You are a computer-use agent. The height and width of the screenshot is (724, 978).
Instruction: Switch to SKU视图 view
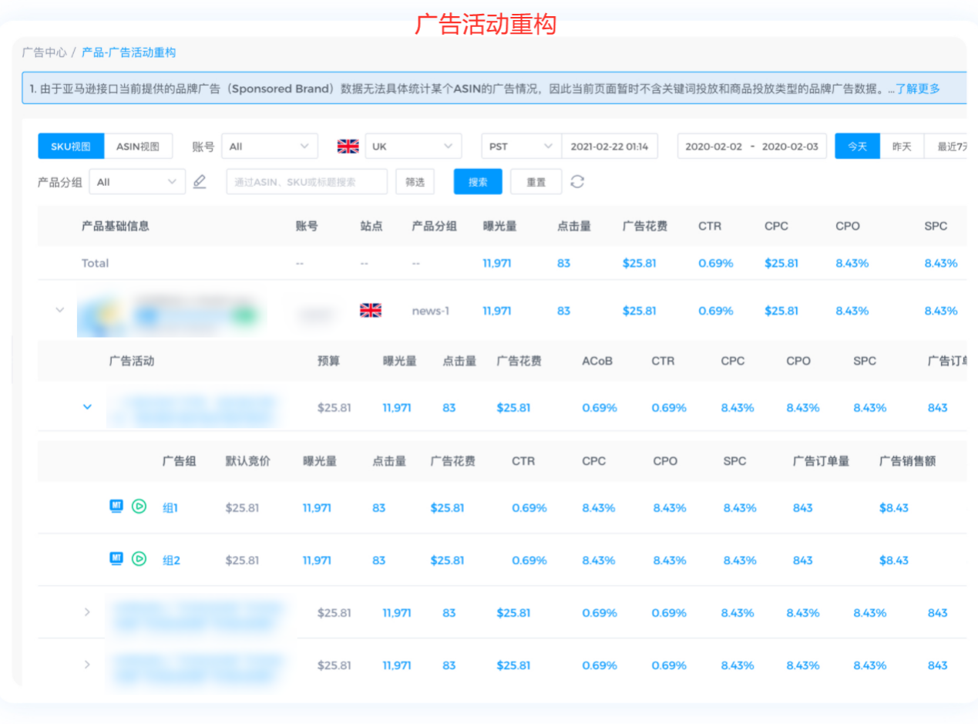pos(71,146)
